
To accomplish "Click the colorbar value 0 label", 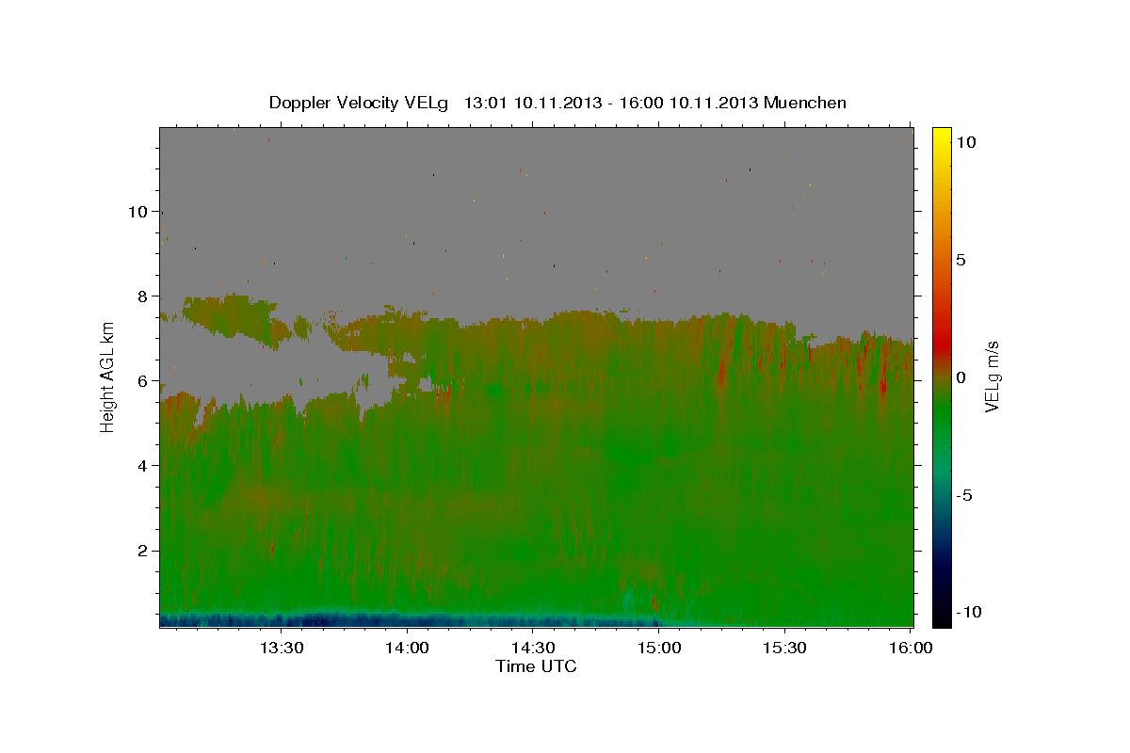I will coord(961,377).
